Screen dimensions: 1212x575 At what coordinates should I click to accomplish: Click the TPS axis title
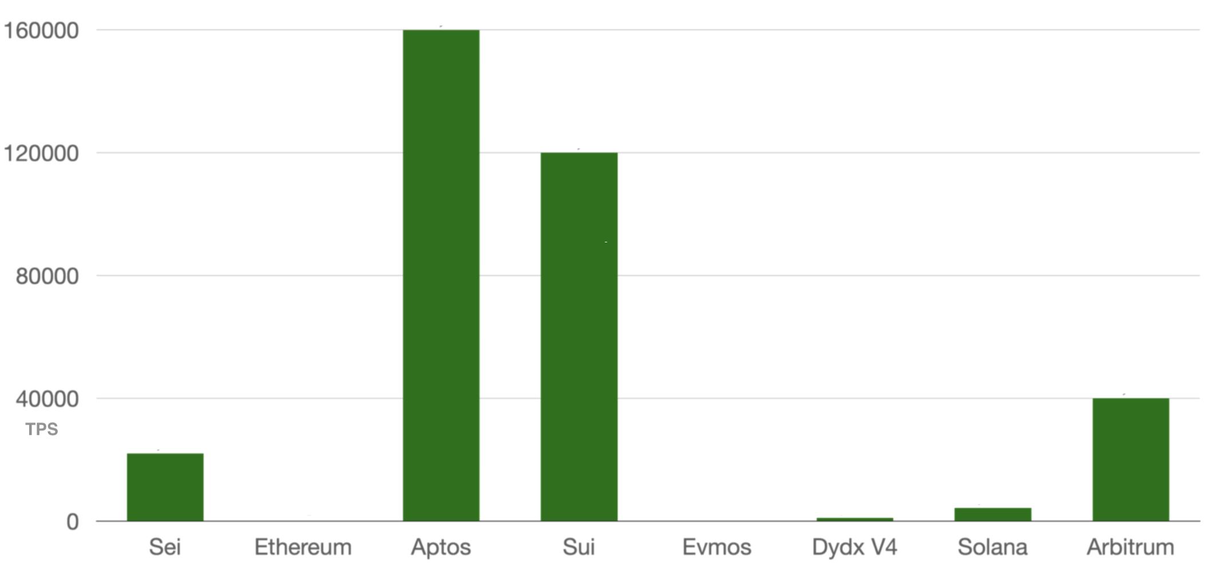coord(42,429)
